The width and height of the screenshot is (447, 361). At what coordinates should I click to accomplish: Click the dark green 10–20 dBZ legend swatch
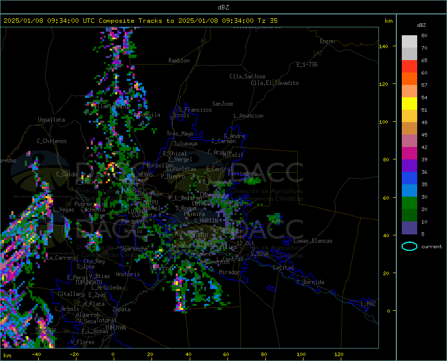click(409, 216)
